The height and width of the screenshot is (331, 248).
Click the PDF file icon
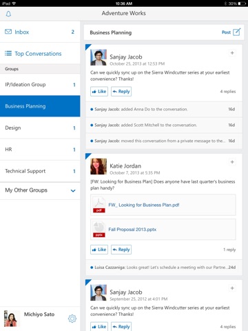pos(99,205)
